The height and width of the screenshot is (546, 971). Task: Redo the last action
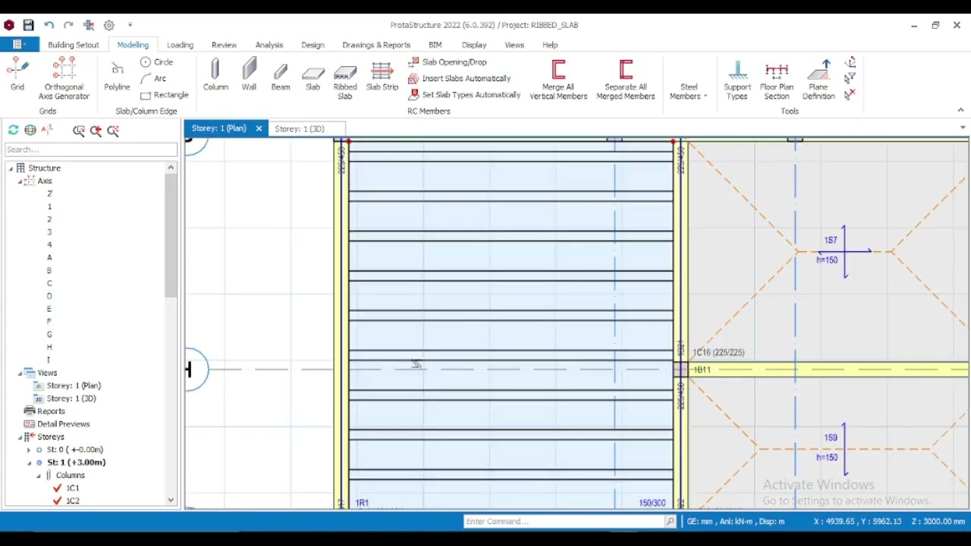(68, 25)
